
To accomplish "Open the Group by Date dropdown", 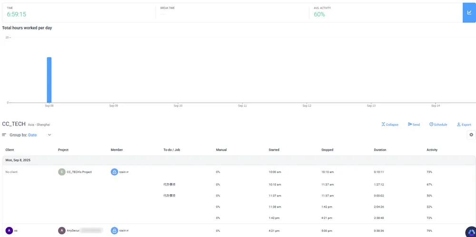I will (30, 135).
